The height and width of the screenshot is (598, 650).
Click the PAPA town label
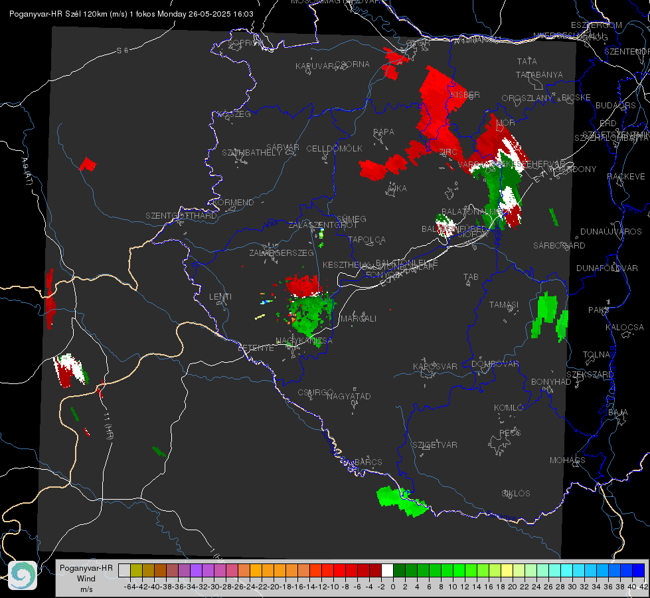pyautogui.click(x=384, y=132)
